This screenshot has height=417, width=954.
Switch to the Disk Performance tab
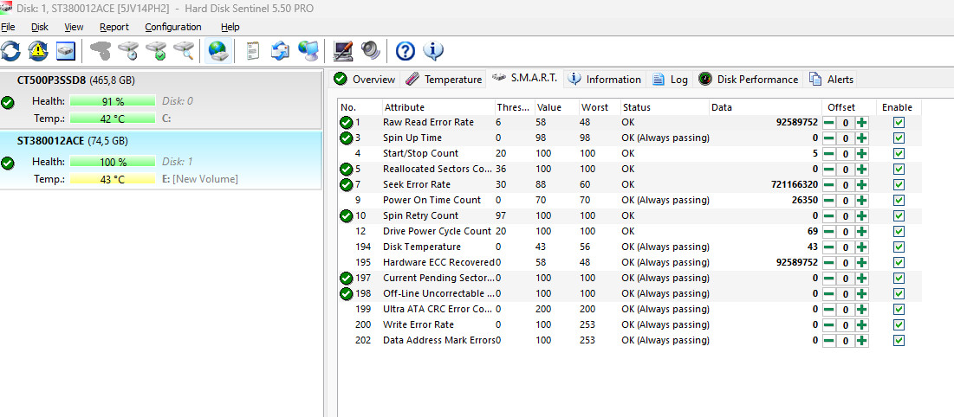tap(749, 80)
